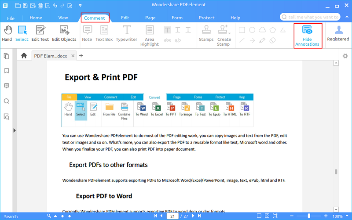The height and width of the screenshot is (220, 352).
Task: Switch to the Protect tab
Action: coord(206,18)
